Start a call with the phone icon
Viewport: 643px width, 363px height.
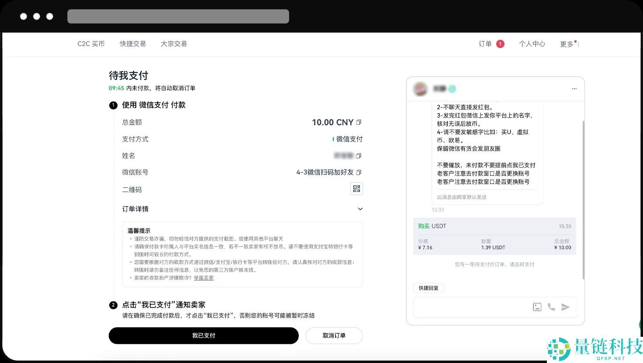(551, 307)
